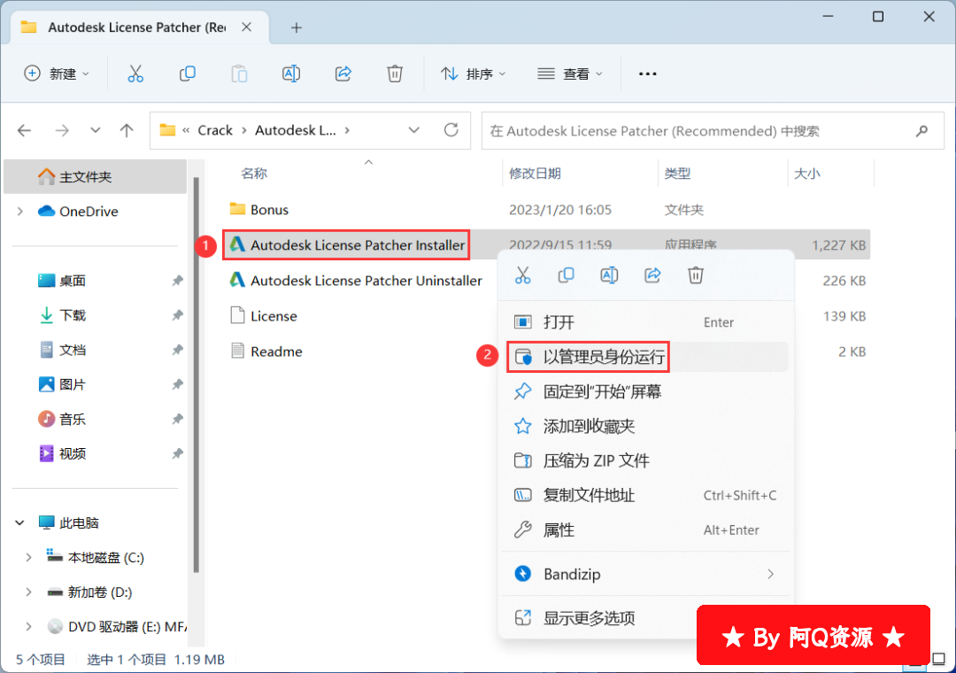Open the 排序 sort dropdown
The image size is (956, 673).
click(473, 73)
